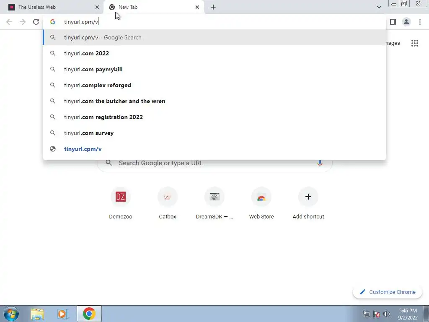
Task: Select the New Tab tab
Action: pos(154,7)
